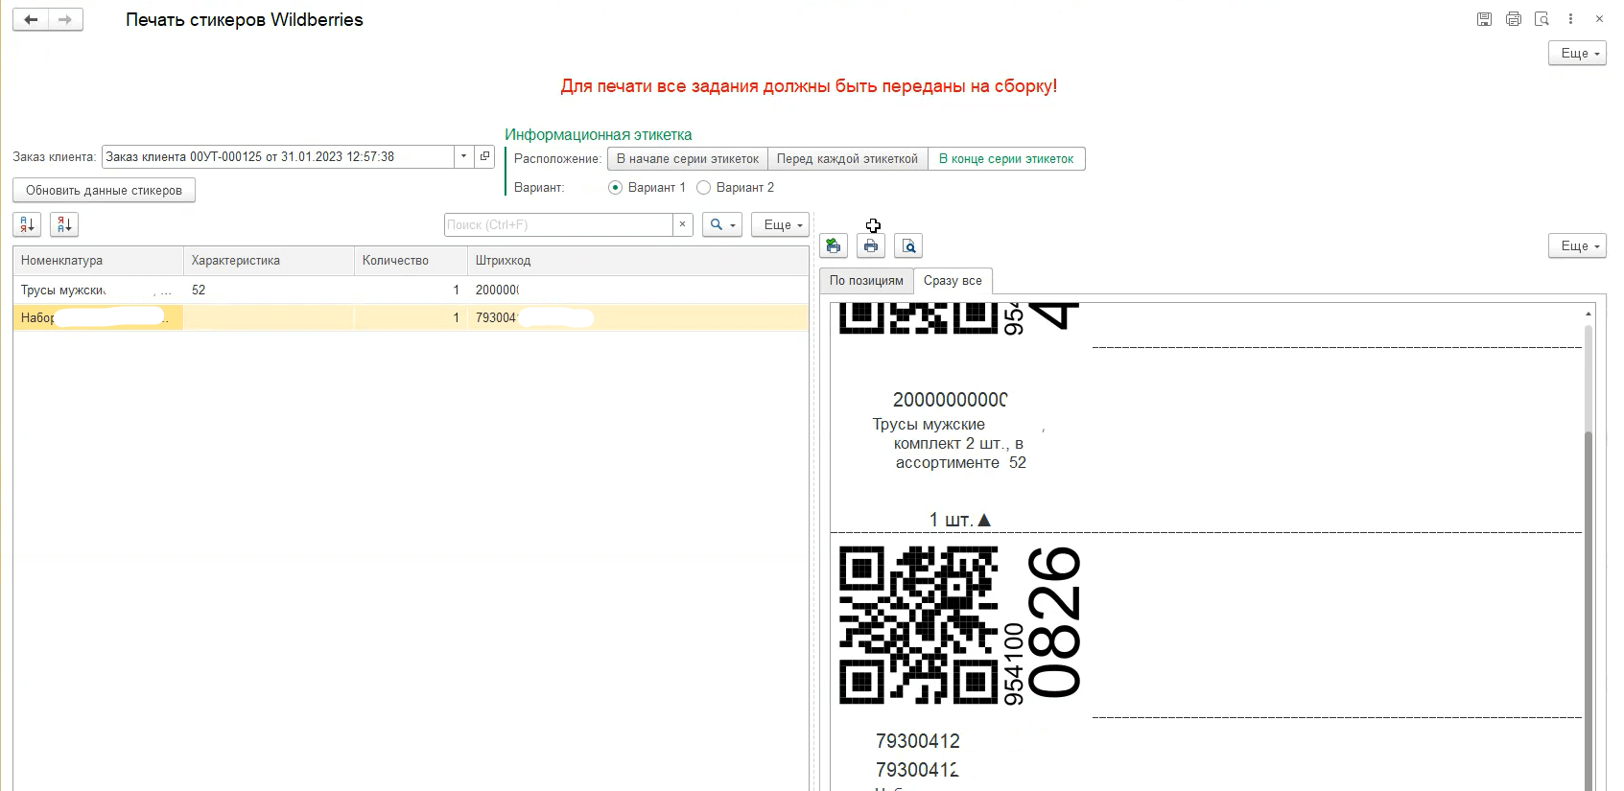Open the Еще menu above the label preview
This screenshot has height=791, width=1624.
tap(1577, 246)
